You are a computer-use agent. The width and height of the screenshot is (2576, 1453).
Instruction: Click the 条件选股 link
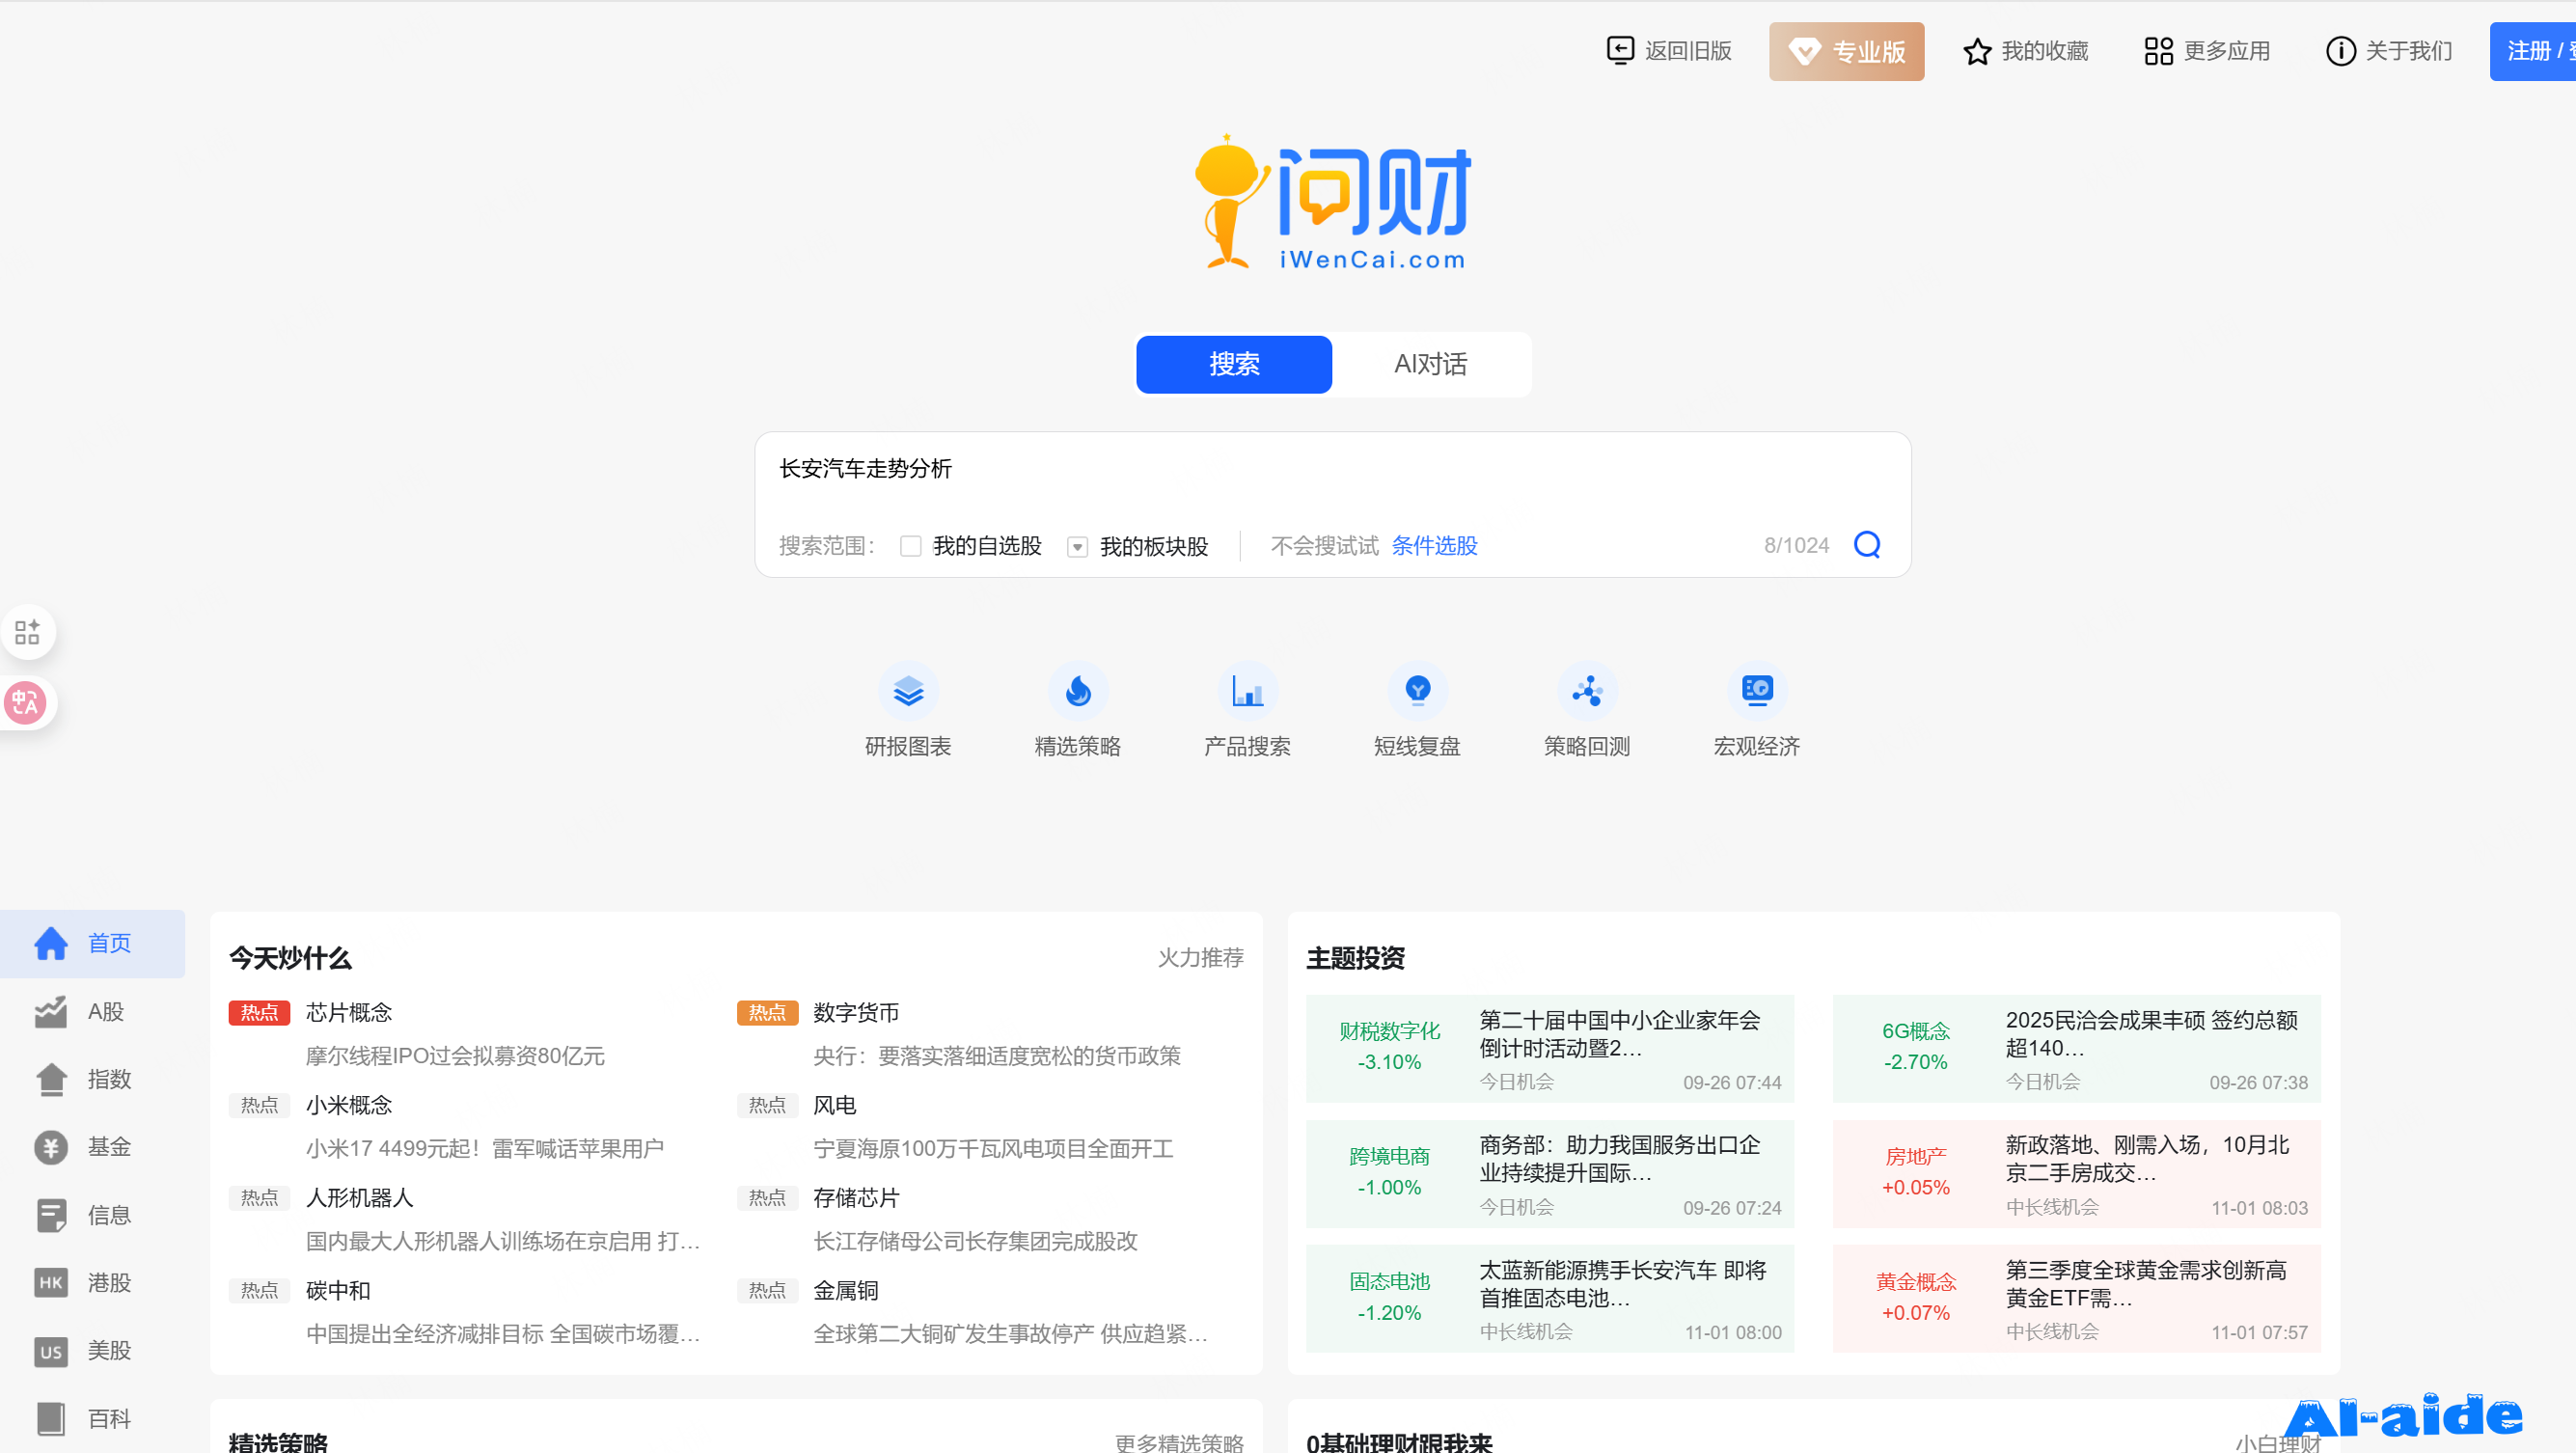(1434, 546)
